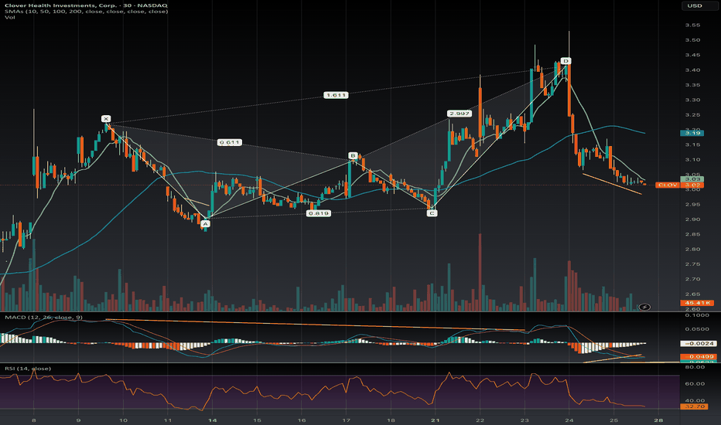
Task: Click the lightning bolt icon near volume
Action: click(x=644, y=307)
